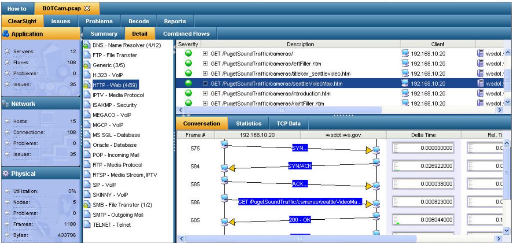Image resolution: width=512 pixels, height=243 pixels.
Task: Click delta time bar 0.096044000
Action: pyautogui.click(x=423, y=220)
